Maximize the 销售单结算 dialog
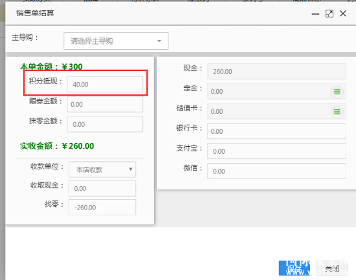Screen dimensions: 356x280 tap(329, 14)
